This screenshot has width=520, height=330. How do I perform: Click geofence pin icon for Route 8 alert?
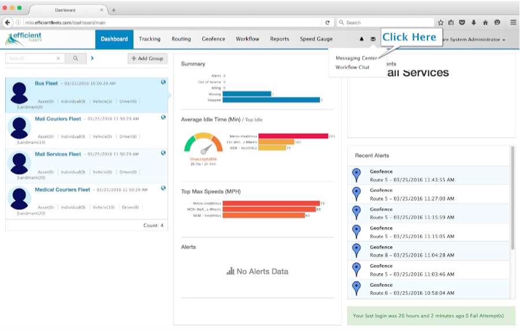356,251
